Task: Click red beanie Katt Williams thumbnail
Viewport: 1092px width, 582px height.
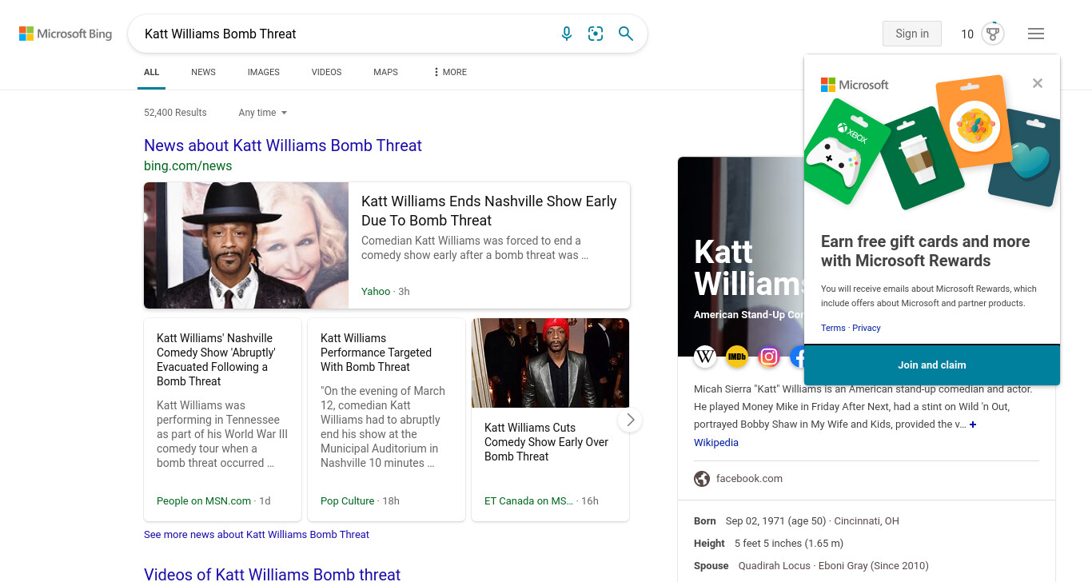Action: pos(551,363)
